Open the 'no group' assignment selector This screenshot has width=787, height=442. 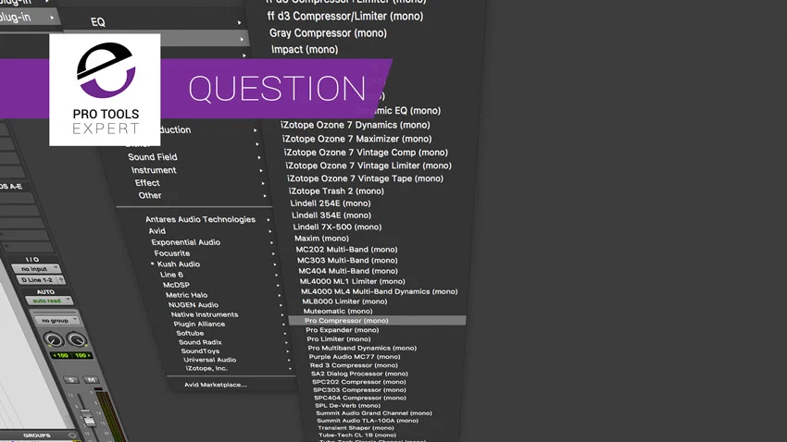pos(56,320)
